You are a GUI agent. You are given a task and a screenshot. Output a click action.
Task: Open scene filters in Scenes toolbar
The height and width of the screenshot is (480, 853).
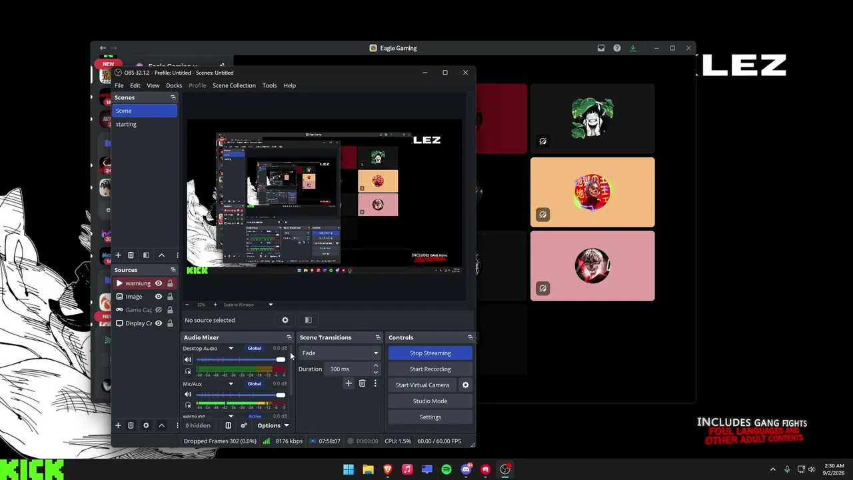tap(146, 255)
